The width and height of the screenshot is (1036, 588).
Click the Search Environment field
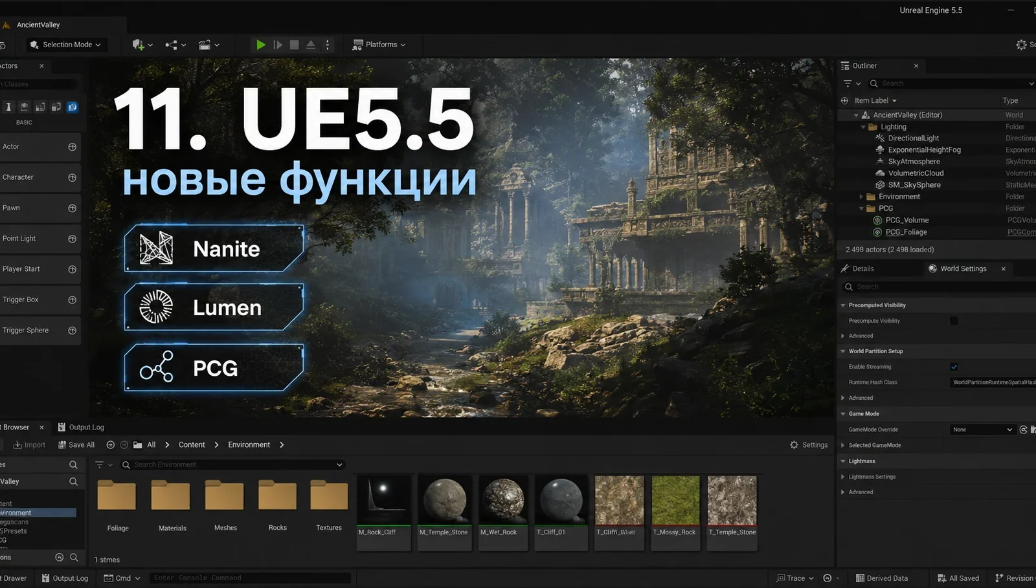tap(232, 464)
